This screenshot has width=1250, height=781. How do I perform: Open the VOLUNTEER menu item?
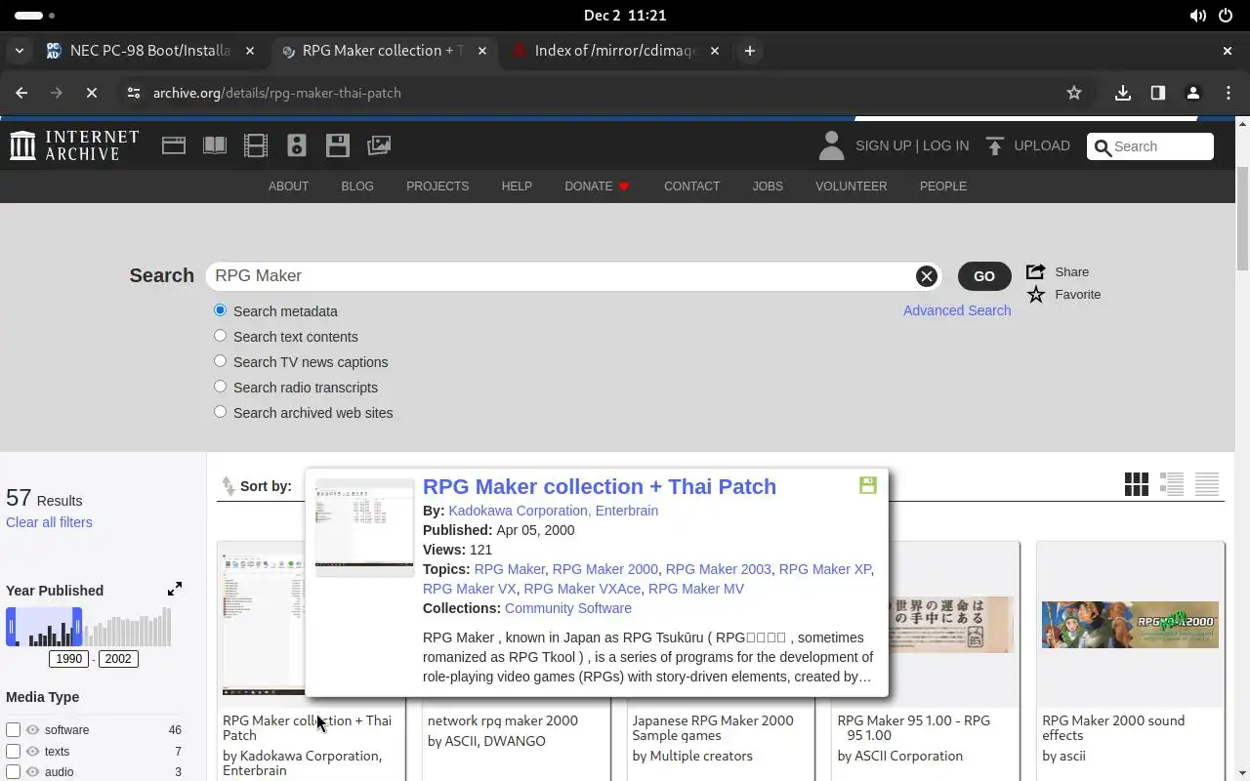pos(852,186)
